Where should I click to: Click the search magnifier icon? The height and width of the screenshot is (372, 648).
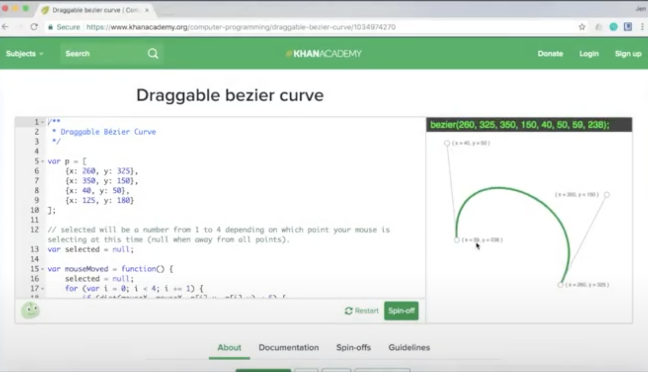click(153, 54)
